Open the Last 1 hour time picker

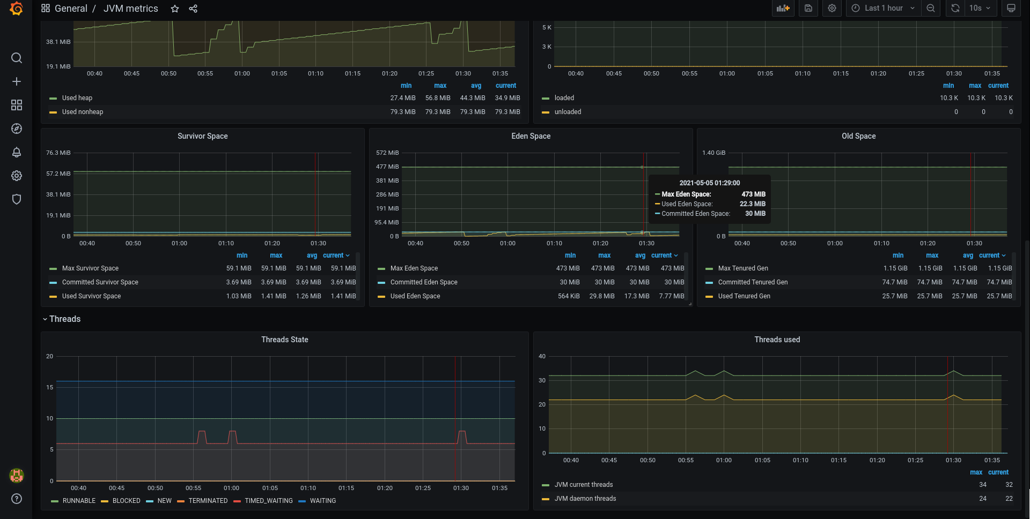point(884,8)
